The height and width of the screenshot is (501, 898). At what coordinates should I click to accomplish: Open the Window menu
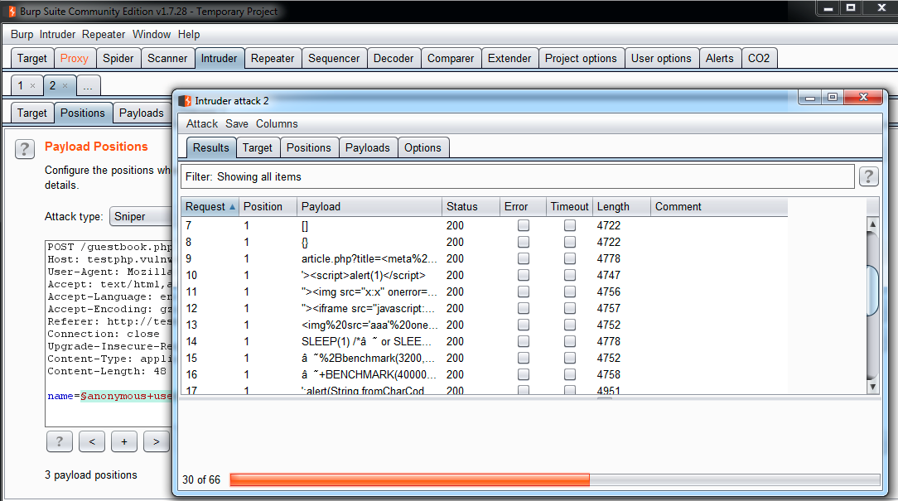pyautogui.click(x=152, y=34)
